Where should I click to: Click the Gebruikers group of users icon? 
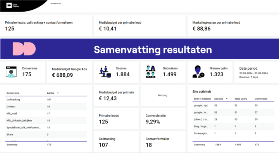click(x=150, y=72)
